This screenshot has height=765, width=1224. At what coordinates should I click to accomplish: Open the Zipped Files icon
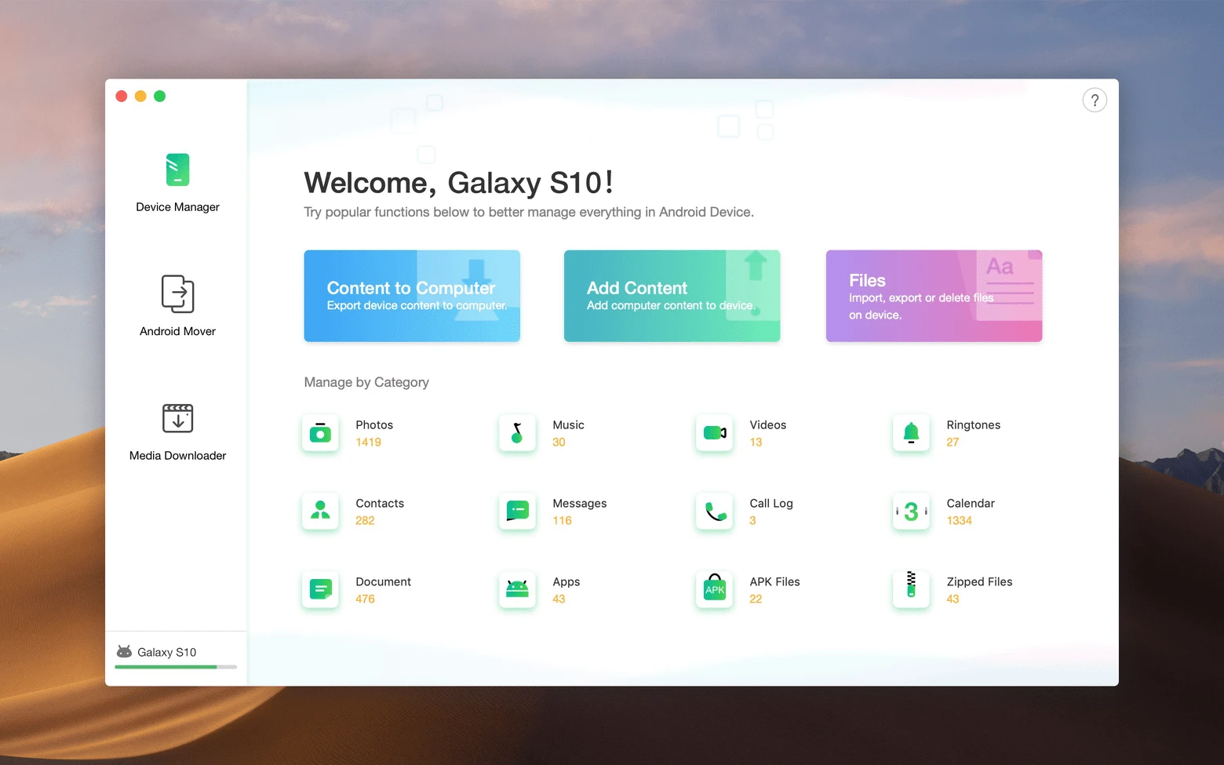point(911,590)
